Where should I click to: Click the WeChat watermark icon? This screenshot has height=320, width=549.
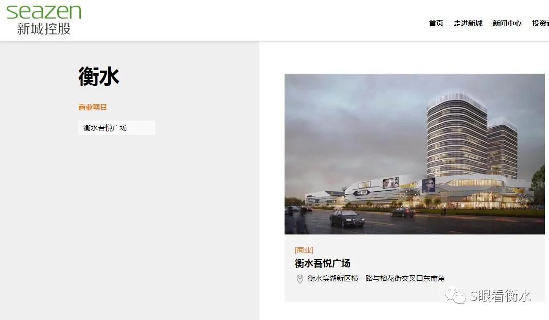[x=455, y=295]
